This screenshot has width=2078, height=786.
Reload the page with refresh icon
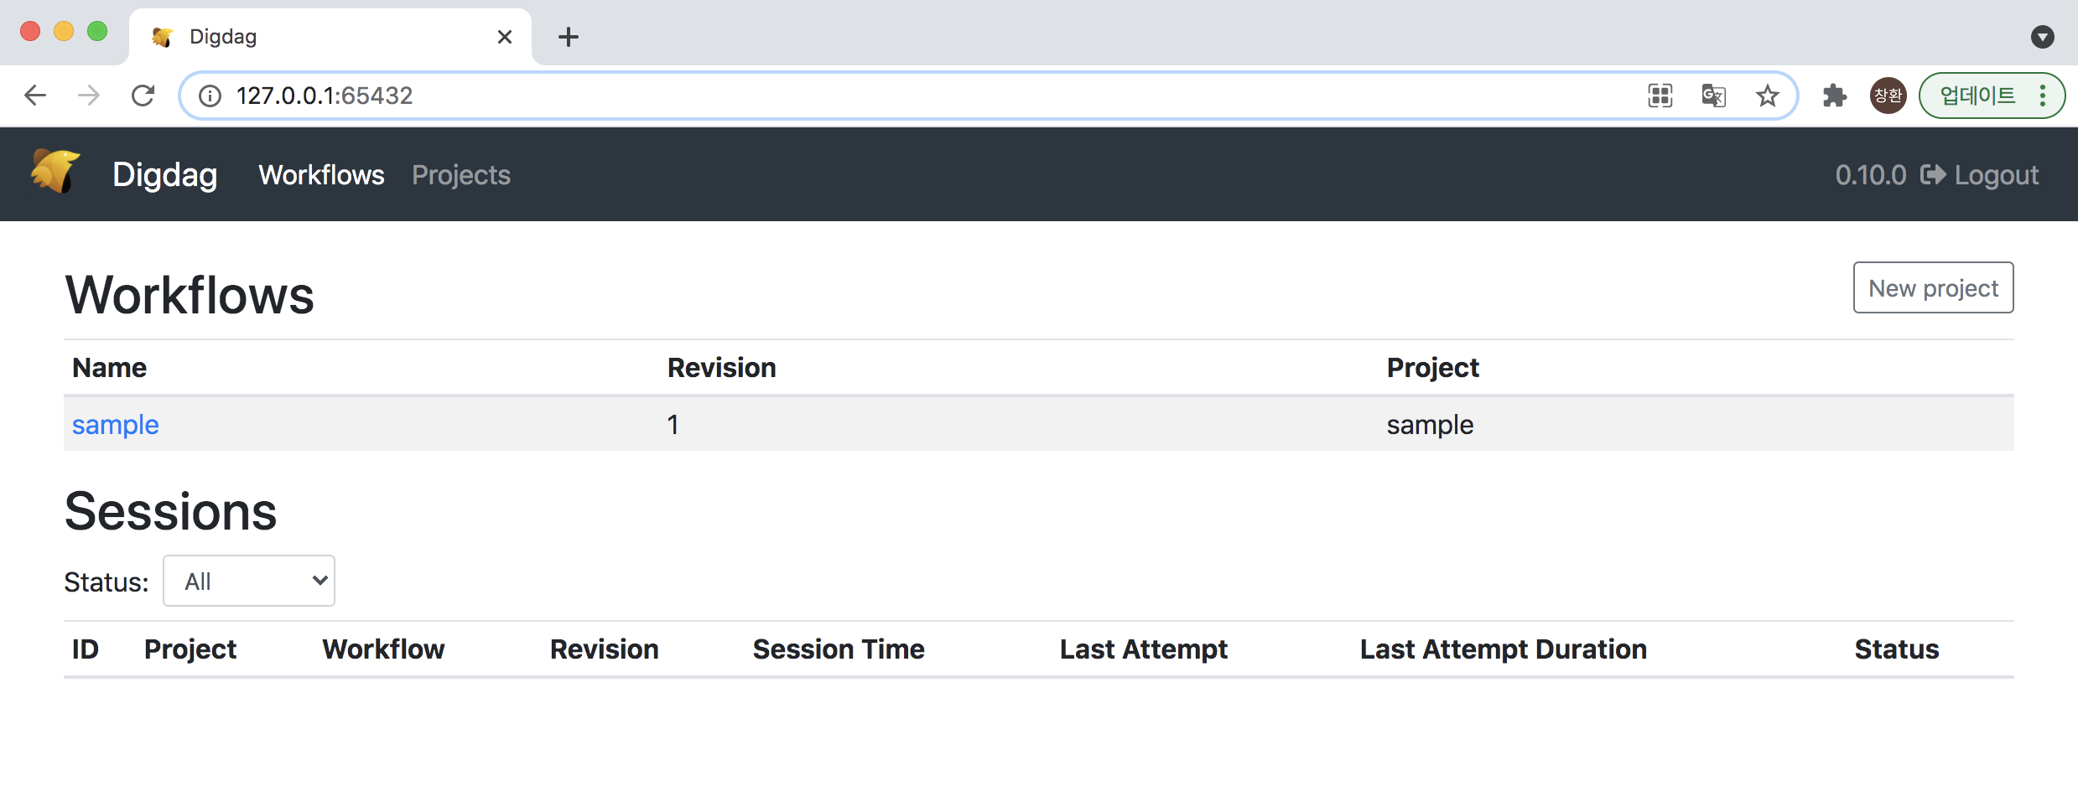pos(143,96)
